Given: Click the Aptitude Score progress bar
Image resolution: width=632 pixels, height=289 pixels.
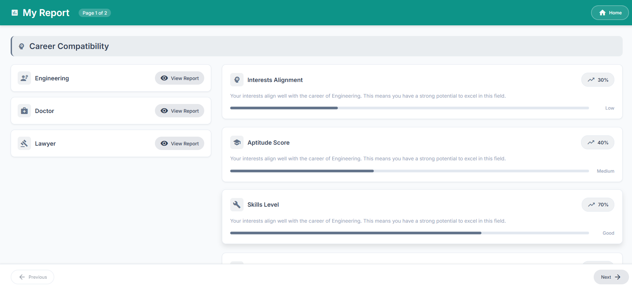Looking at the screenshot, I should 409,171.
